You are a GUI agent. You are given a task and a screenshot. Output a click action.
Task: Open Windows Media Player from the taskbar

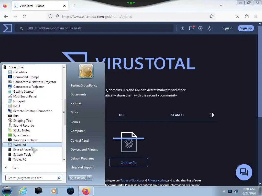coord(54,191)
